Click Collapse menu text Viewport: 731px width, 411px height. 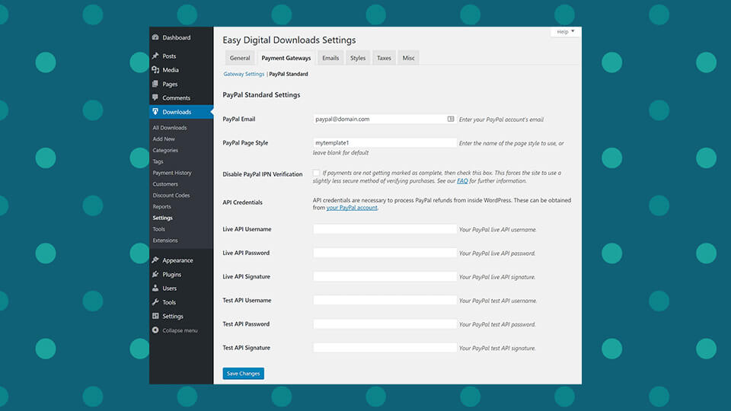coord(180,330)
